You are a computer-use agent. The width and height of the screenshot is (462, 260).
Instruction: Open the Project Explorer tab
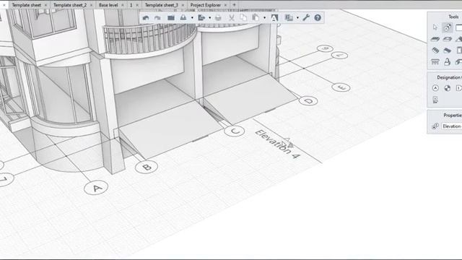pos(205,5)
